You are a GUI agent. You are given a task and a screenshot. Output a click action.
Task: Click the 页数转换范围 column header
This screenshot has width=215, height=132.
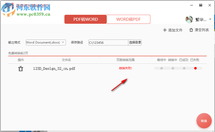125,60
